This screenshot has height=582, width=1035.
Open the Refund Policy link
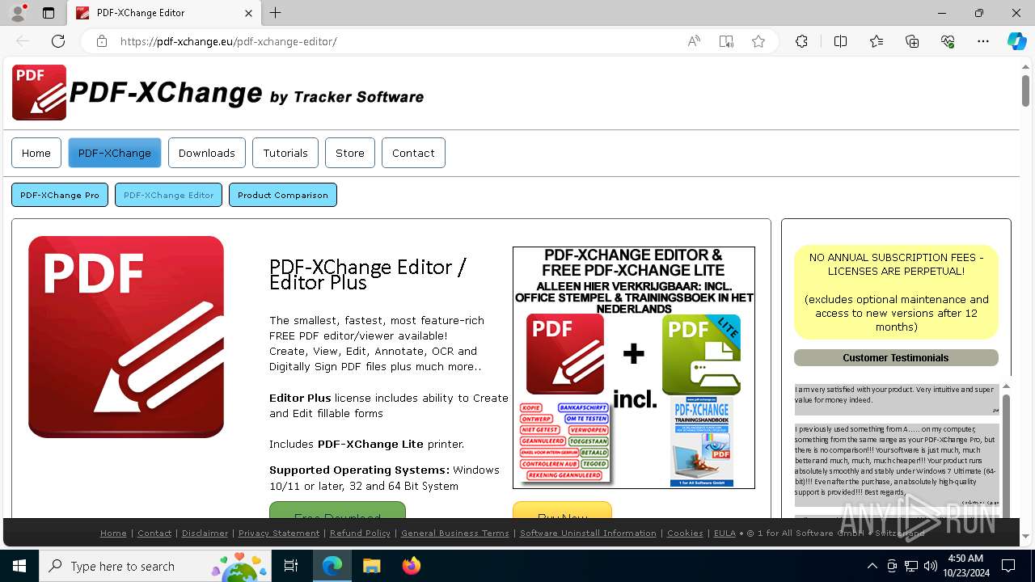click(x=360, y=533)
